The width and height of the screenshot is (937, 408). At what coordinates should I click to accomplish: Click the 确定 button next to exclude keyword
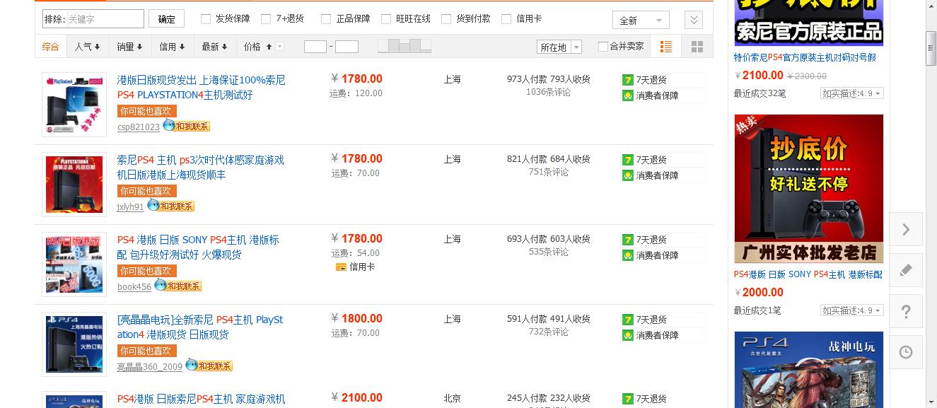(x=167, y=19)
